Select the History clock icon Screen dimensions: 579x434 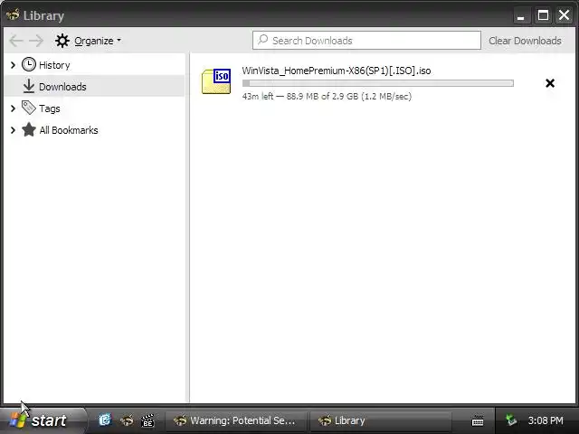[x=29, y=64]
